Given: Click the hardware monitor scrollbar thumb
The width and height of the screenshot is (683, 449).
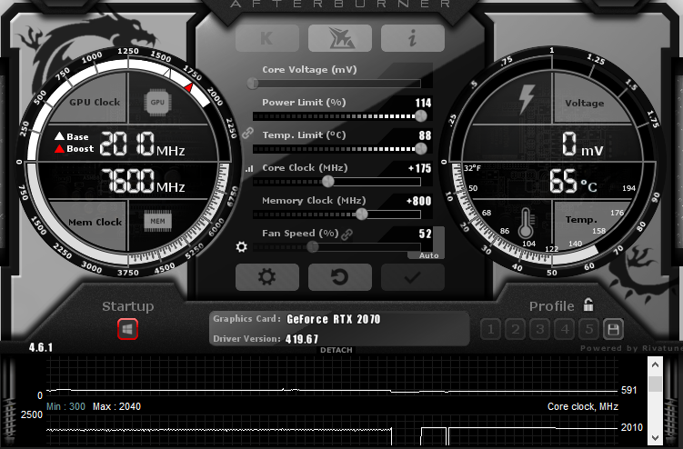Looking at the screenshot, I should coord(655,384).
